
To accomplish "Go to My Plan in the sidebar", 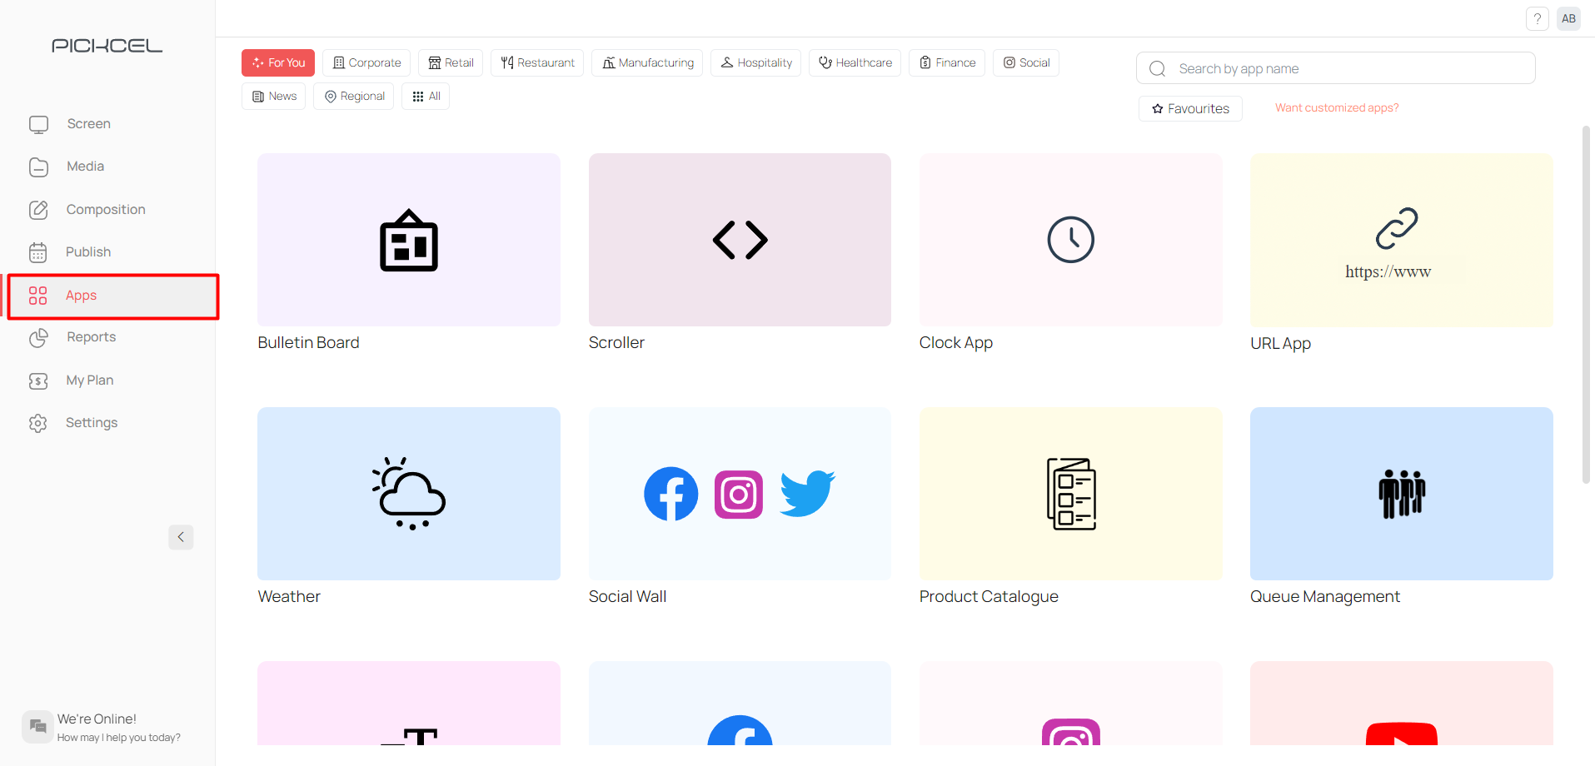I will [90, 381].
